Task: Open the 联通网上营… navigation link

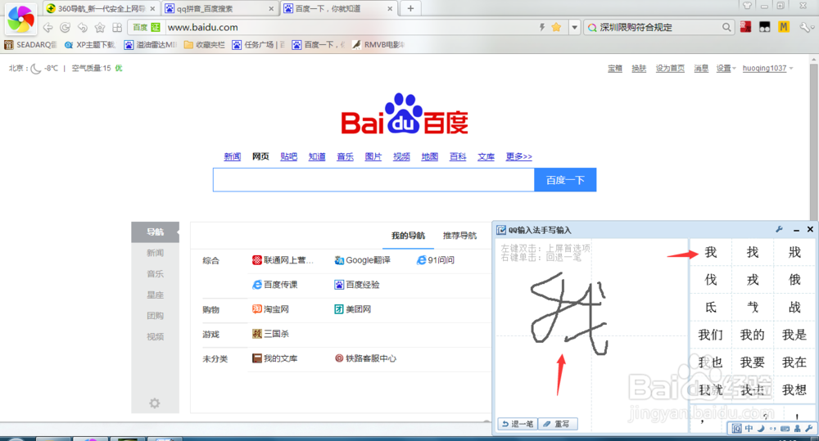Action: pyautogui.click(x=283, y=260)
